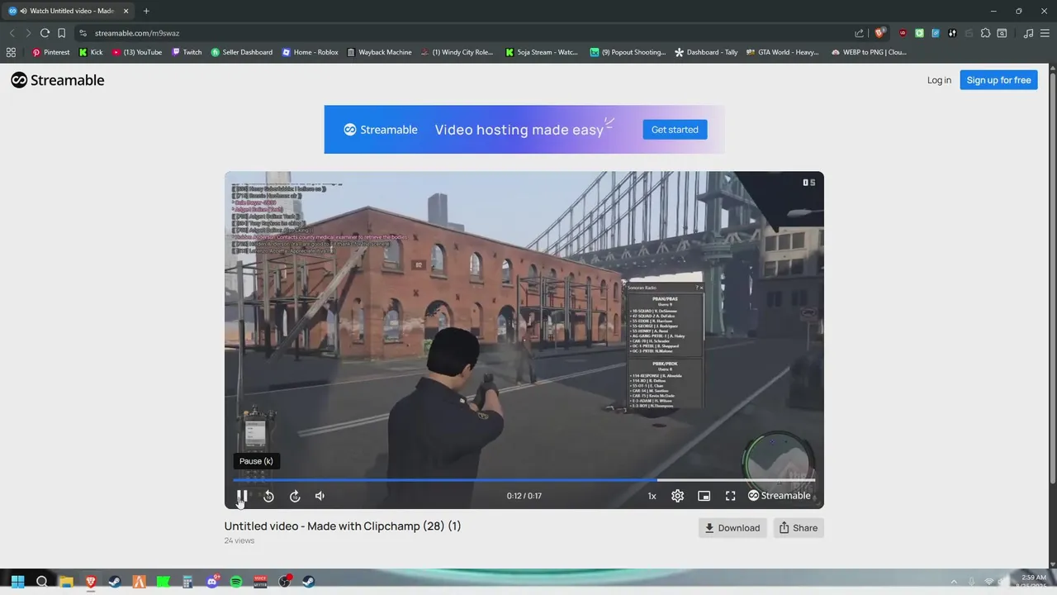Click Log in
Image resolution: width=1057 pixels, height=595 pixels.
click(x=939, y=80)
